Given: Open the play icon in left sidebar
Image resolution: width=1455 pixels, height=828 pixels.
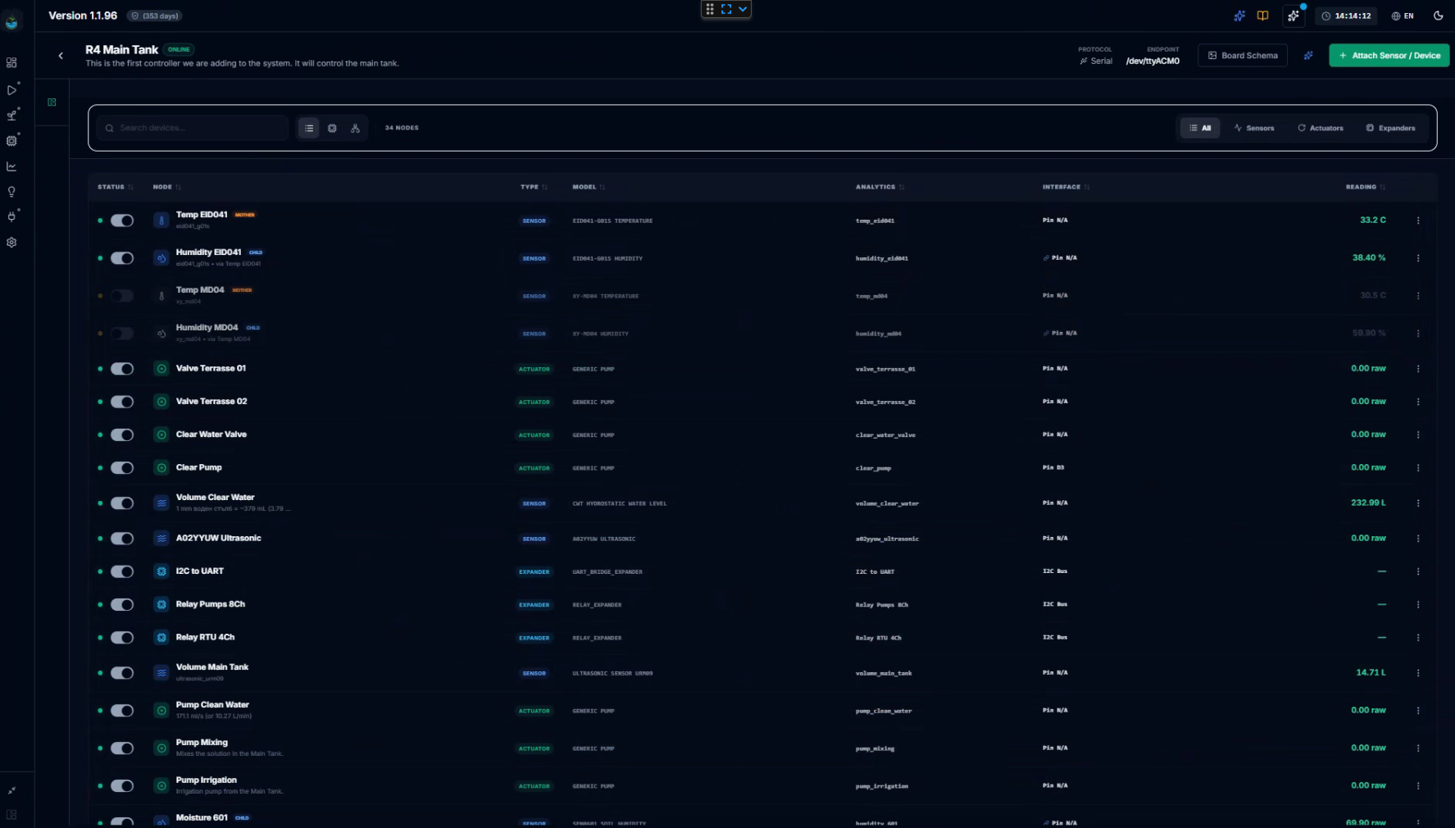Looking at the screenshot, I should [x=11, y=90].
